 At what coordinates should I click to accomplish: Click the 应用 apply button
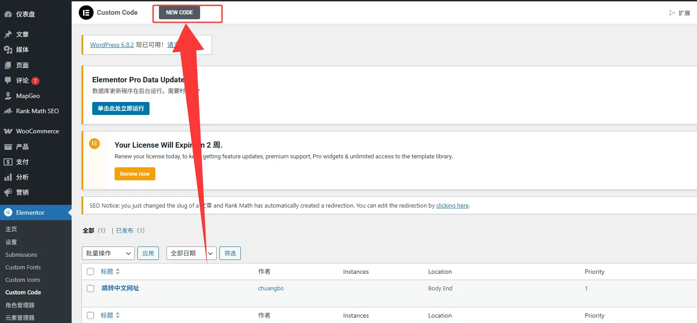(x=148, y=253)
